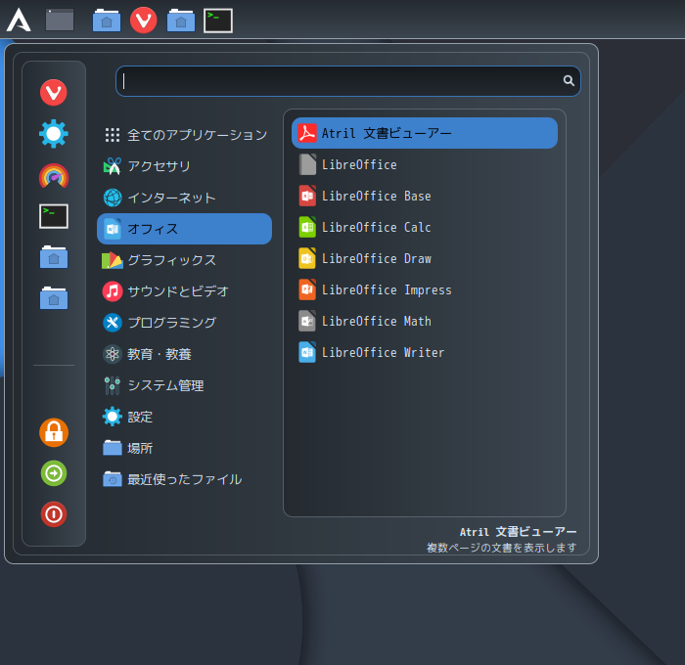Select the アクセサリ category
685x665 pixels.
click(x=184, y=166)
